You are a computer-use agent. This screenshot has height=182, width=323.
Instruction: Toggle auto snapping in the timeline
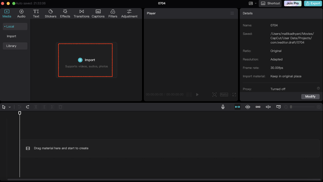click(x=248, y=107)
